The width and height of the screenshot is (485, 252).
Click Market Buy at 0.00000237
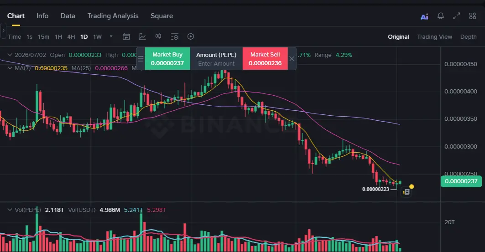point(167,59)
